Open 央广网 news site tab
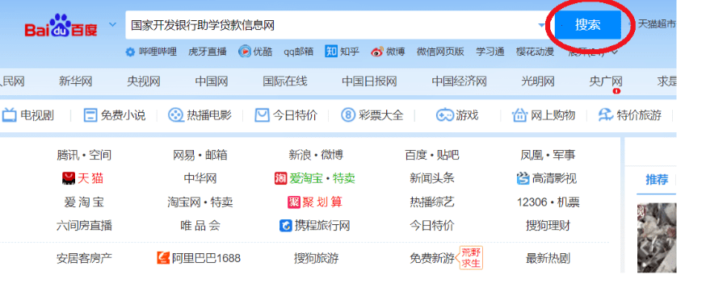This screenshot has height=308, width=727. 606,82
